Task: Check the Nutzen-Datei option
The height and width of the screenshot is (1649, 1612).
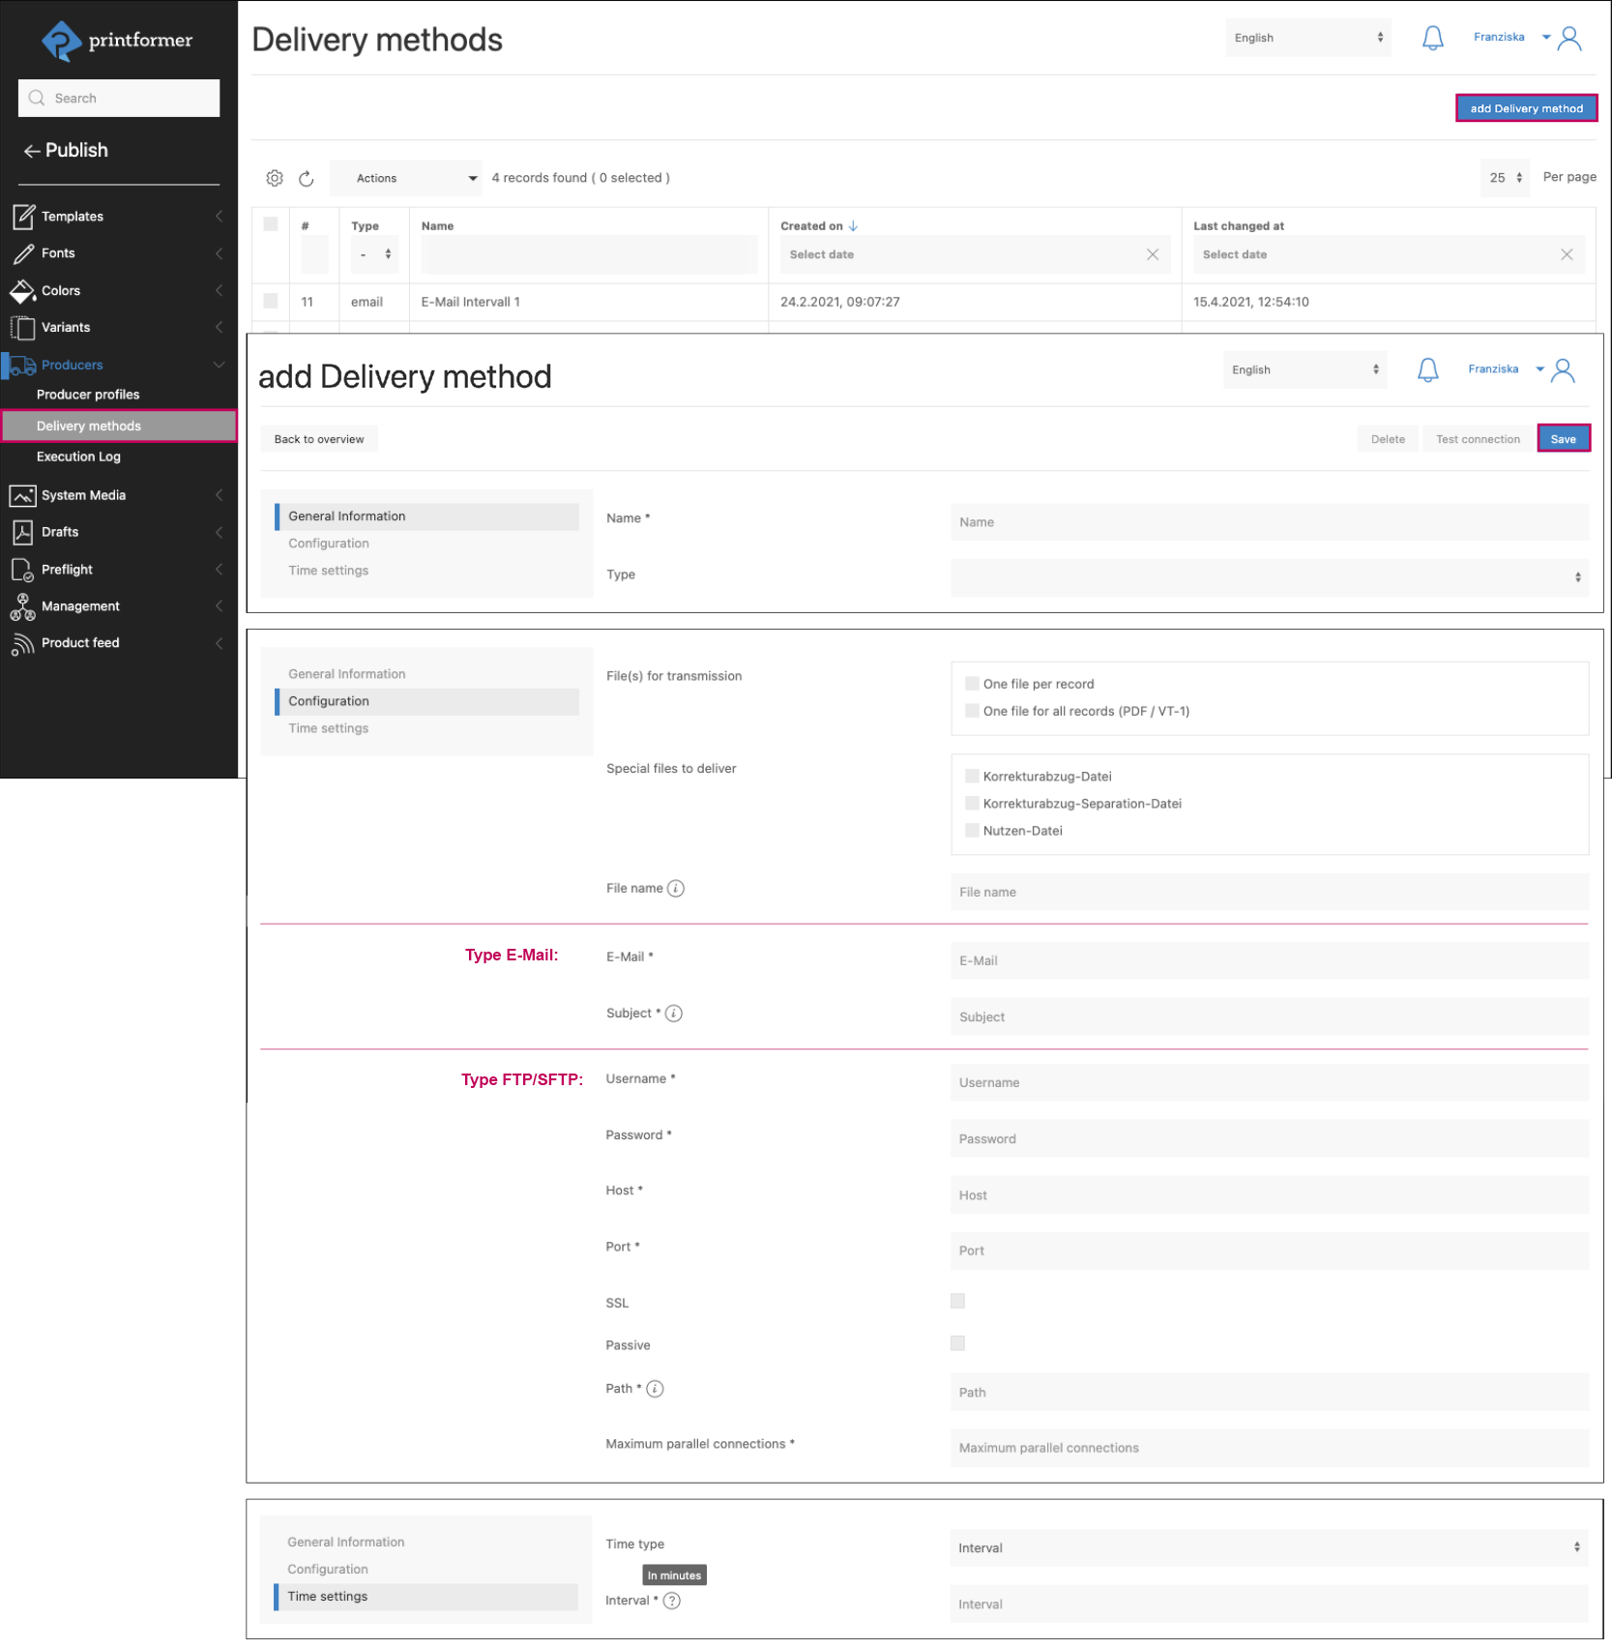Action: [x=972, y=831]
